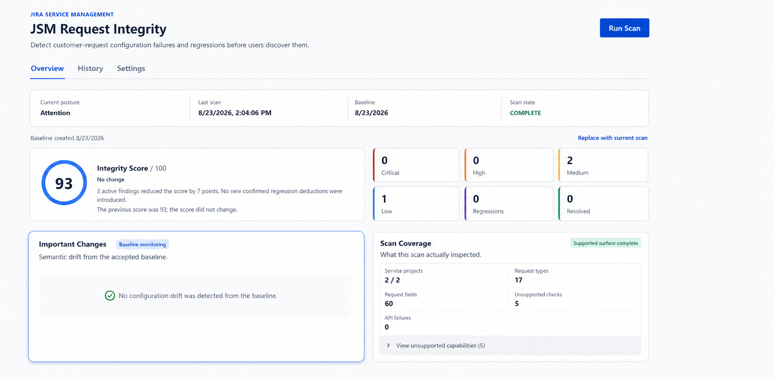Image resolution: width=775 pixels, height=379 pixels.
Task: Open the Resolved count card
Action: pos(603,204)
